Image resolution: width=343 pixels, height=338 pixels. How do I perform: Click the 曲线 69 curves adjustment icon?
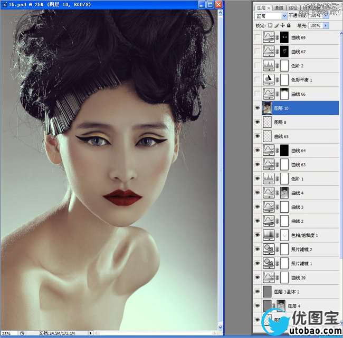[269, 37]
